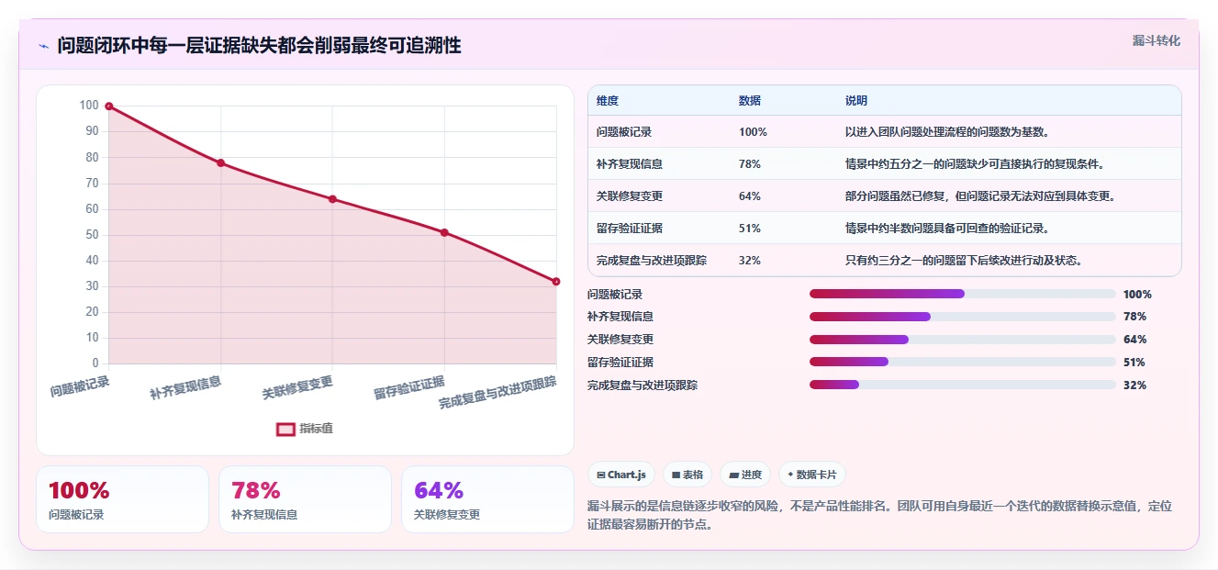
Task: Click the 数据 column header
Action: pos(750,101)
